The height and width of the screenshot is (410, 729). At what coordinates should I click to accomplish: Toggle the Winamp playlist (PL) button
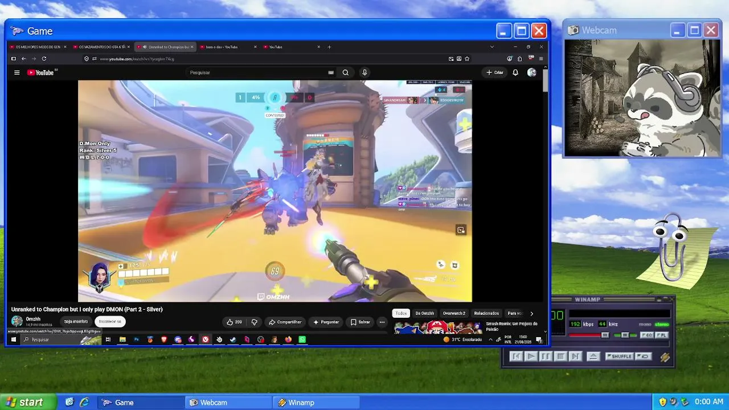661,335
